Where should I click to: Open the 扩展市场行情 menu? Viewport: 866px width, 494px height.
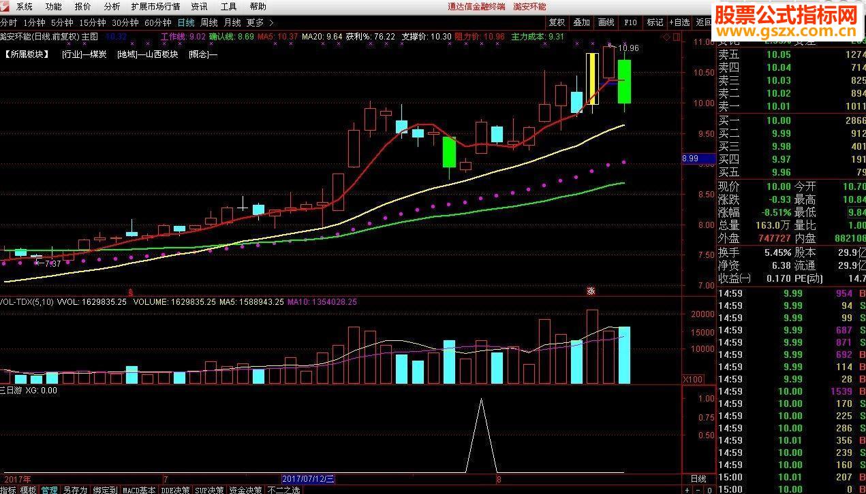click(x=155, y=6)
